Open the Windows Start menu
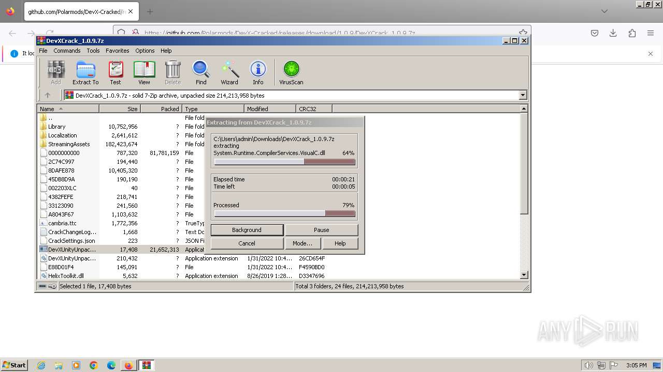 click(x=15, y=365)
